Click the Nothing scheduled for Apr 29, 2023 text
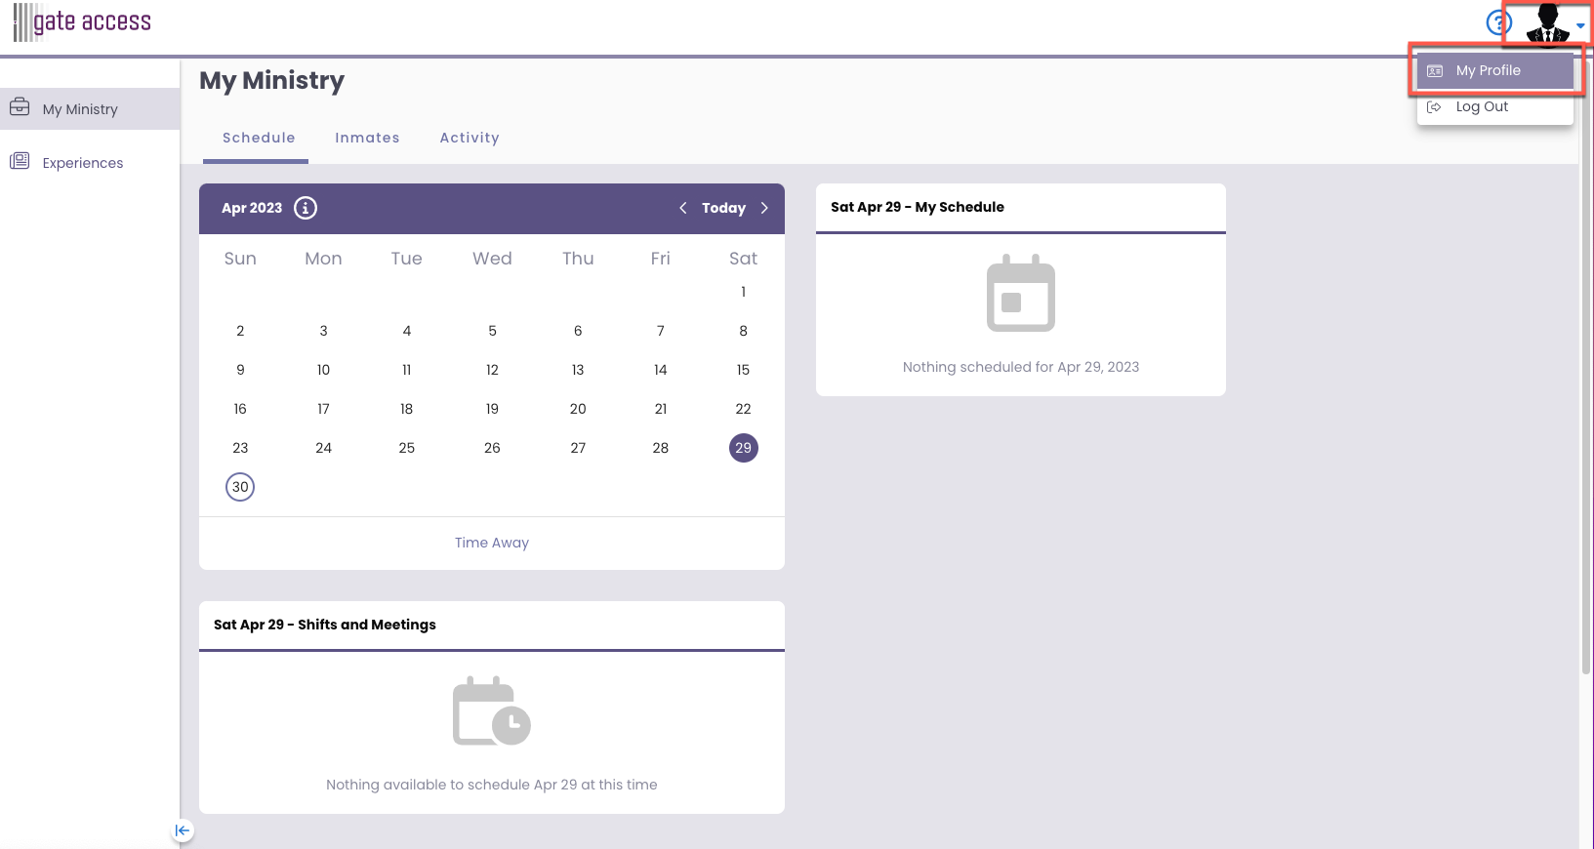 coord(1021,367)
